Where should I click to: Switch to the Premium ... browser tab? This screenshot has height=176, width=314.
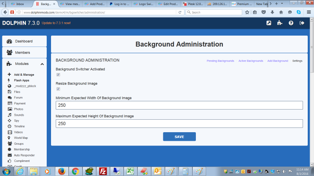click(x=242, y=4)
